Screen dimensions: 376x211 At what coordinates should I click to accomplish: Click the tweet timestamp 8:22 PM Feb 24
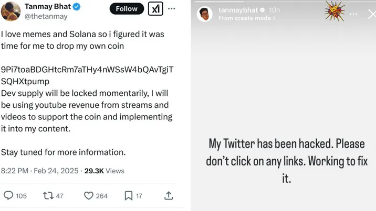(39, 171)
